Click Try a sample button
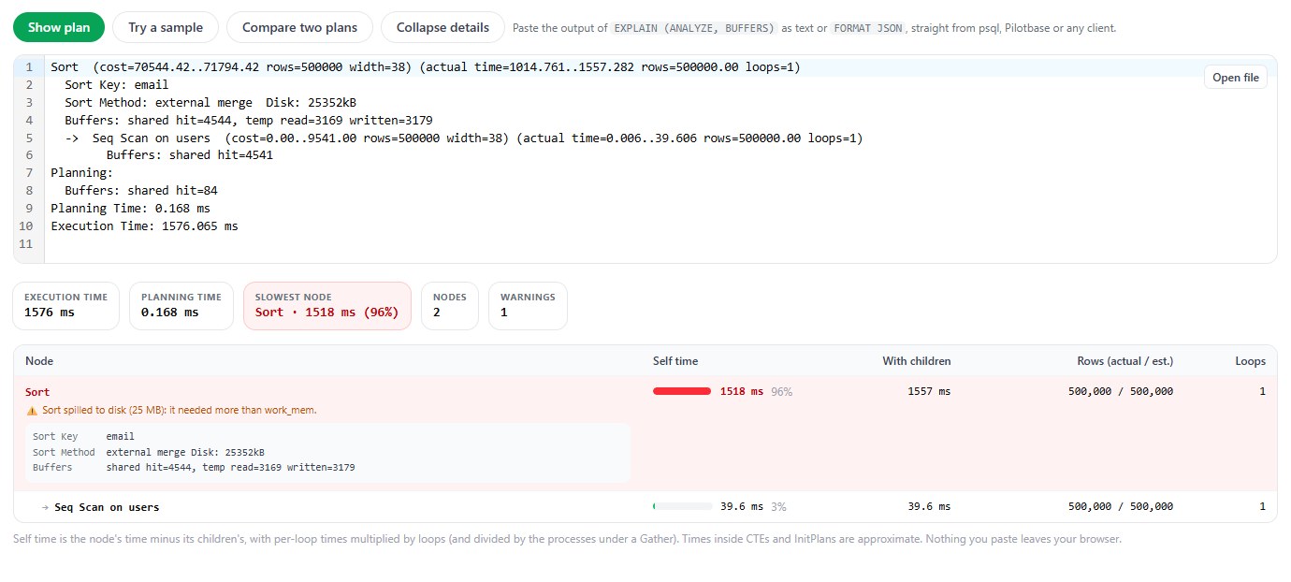Image resolution: width=1291 pixels, height=582 pixels. 166,27
